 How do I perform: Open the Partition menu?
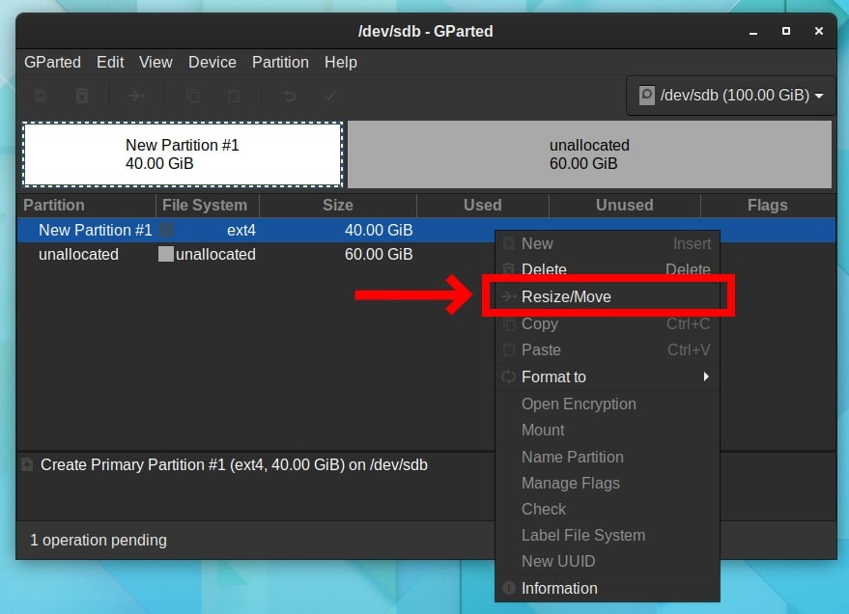tap(280, 62)
